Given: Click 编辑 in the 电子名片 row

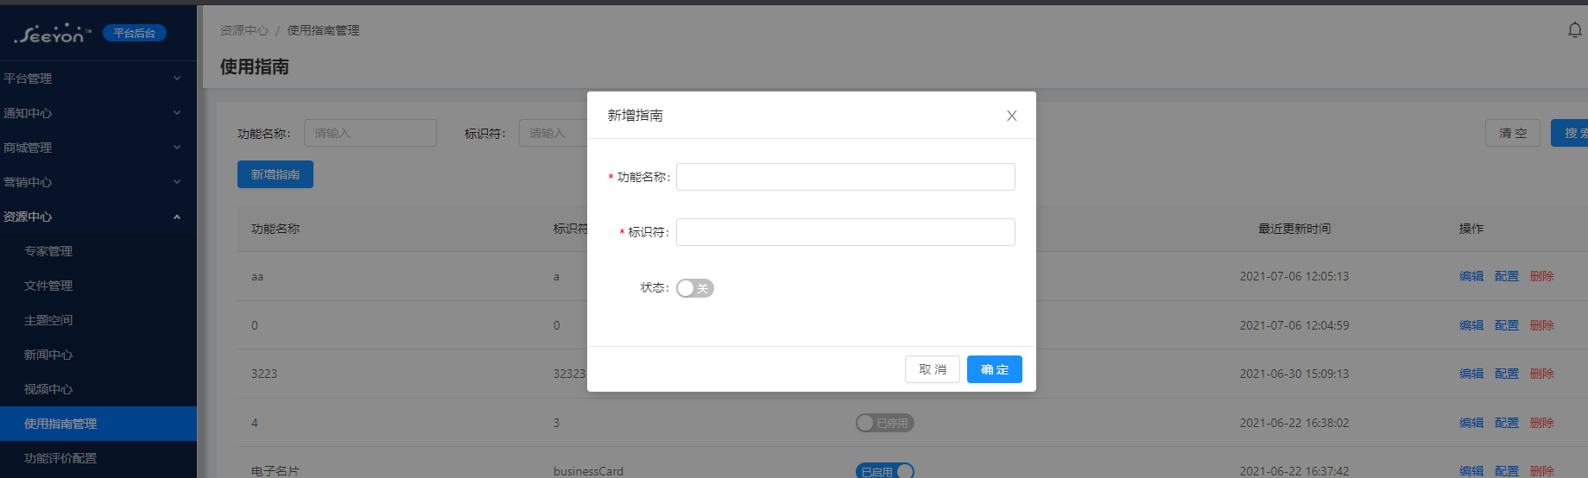Looking at the screenshot, I should pyautogui.click(x=1471, y=471).
